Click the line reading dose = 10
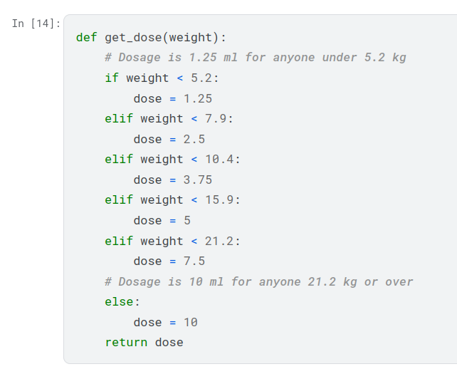The height and width of the screenshot is (379, 457). 165,322
